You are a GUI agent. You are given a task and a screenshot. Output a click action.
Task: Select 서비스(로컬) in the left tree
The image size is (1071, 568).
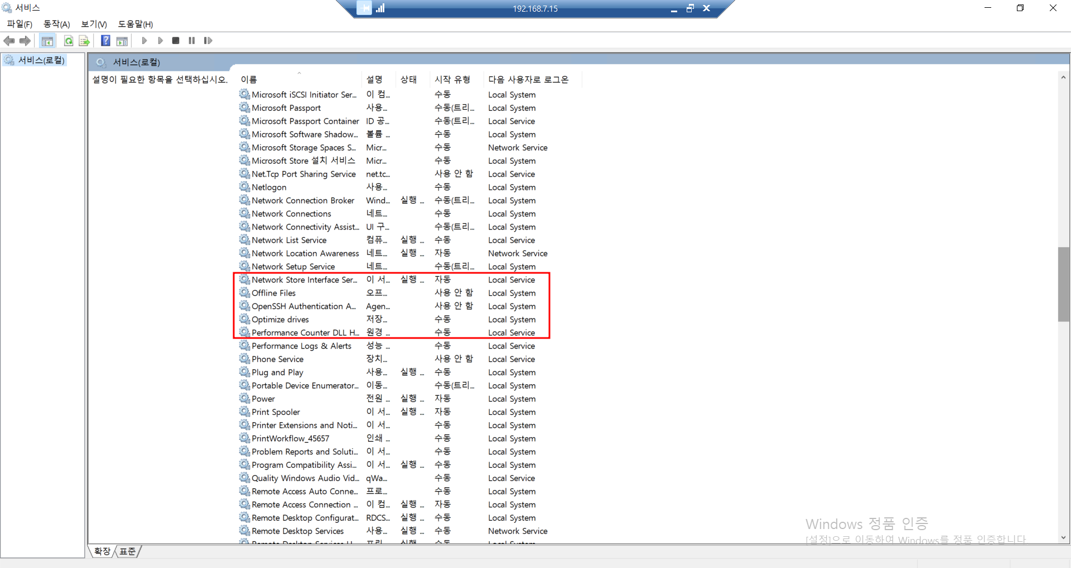pyautogui.click(x=41, y=60)
